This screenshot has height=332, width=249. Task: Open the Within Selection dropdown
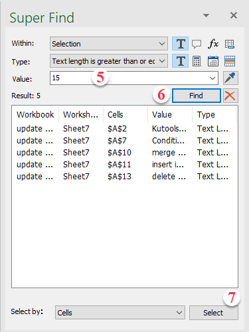(x=109, y=44)
